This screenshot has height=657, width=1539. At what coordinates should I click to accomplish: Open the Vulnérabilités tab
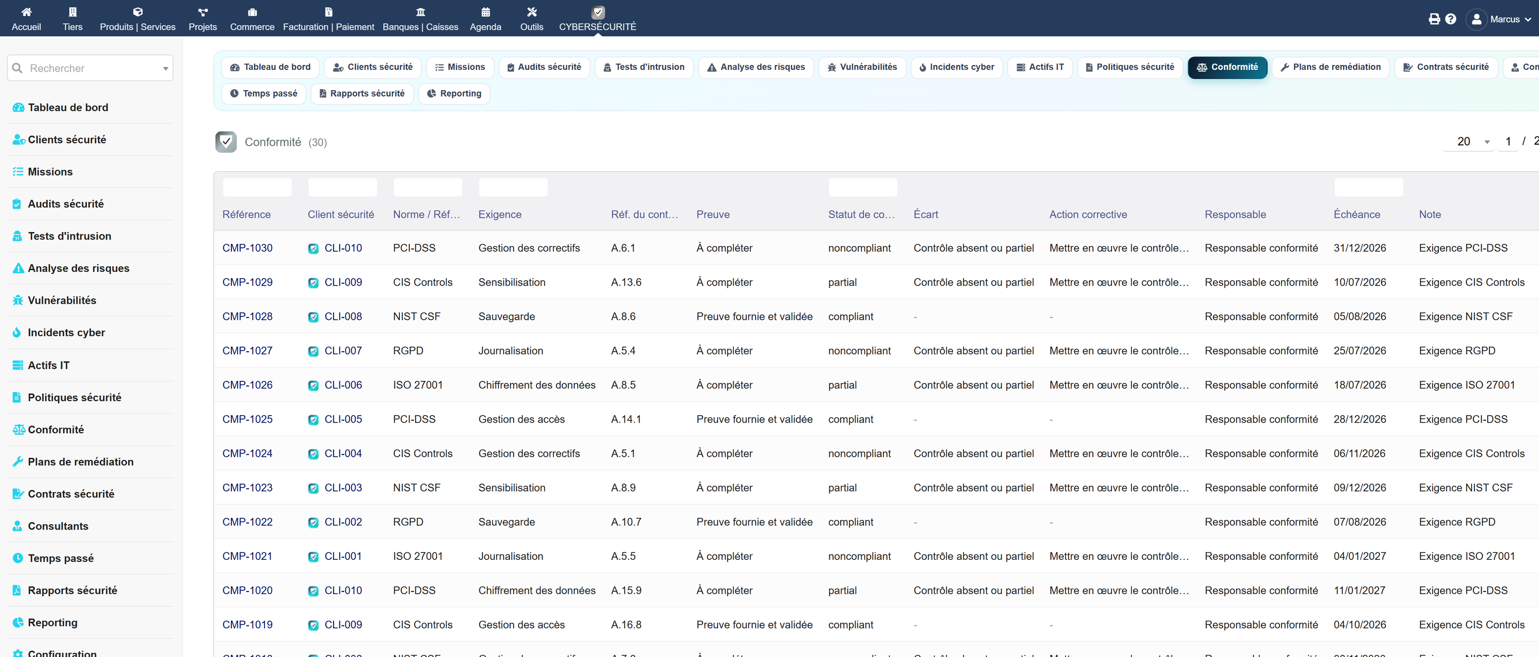(862, 67)
